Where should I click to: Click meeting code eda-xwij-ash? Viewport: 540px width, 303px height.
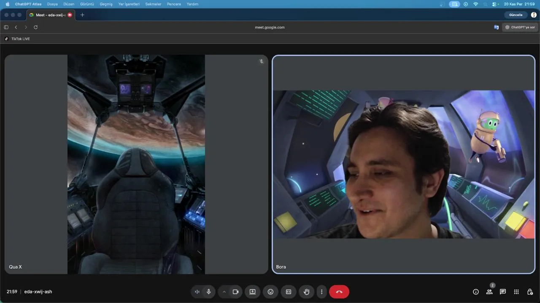(x=38, y=292)
